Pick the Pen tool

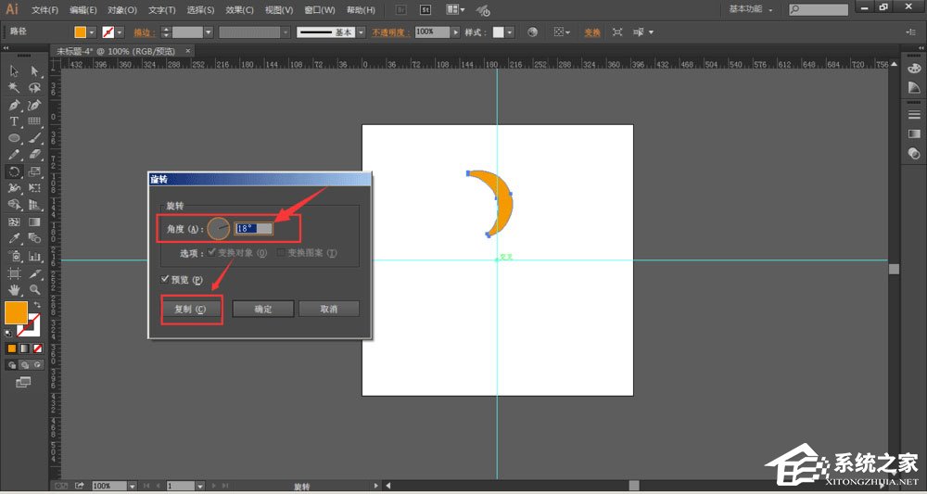pos(15,105)
